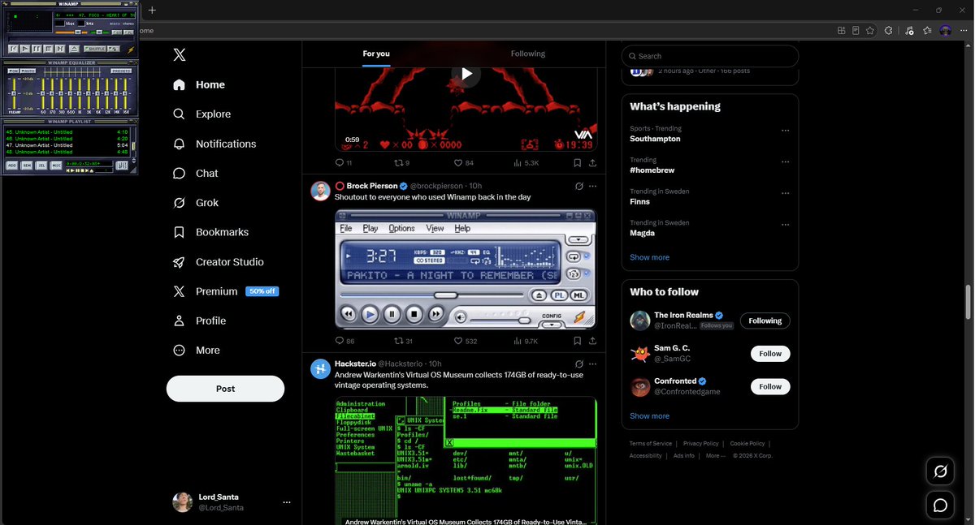Open account menu next to Lord_Santa
This screenshot has width=975, height=525.
(286, 502)
